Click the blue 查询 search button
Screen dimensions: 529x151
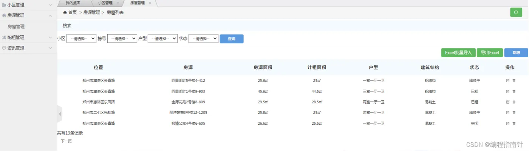(x=232, y=39)
